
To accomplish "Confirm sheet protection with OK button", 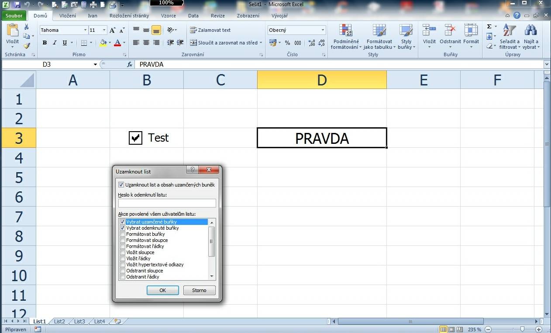I will coord(163,290).
